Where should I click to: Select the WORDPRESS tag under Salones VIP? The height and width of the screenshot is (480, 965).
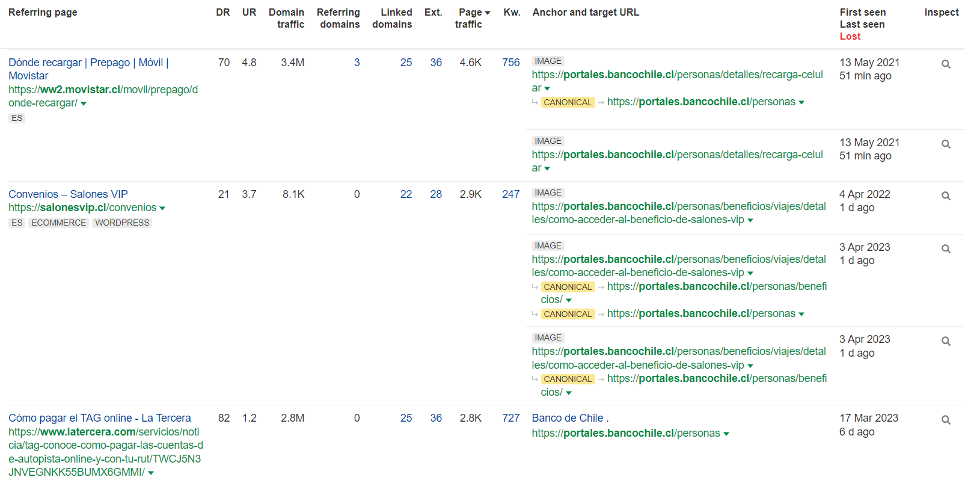[x=122, y=223]
